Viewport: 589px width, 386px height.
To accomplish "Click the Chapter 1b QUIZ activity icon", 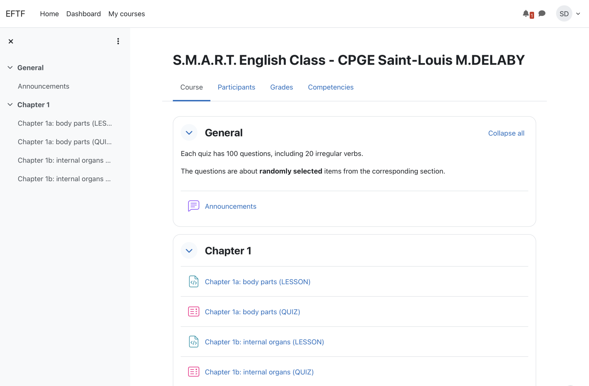I will (194, 372).
